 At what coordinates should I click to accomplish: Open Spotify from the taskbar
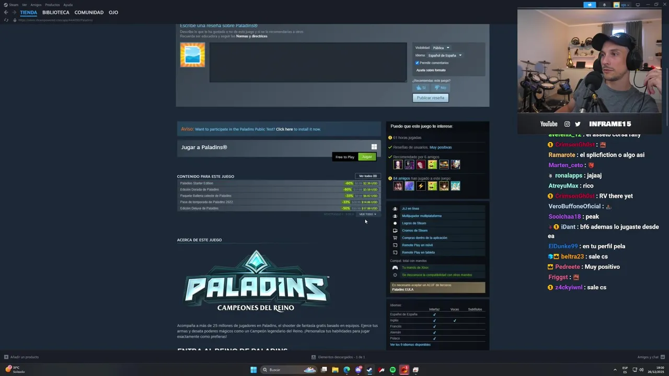coord(393,370)
